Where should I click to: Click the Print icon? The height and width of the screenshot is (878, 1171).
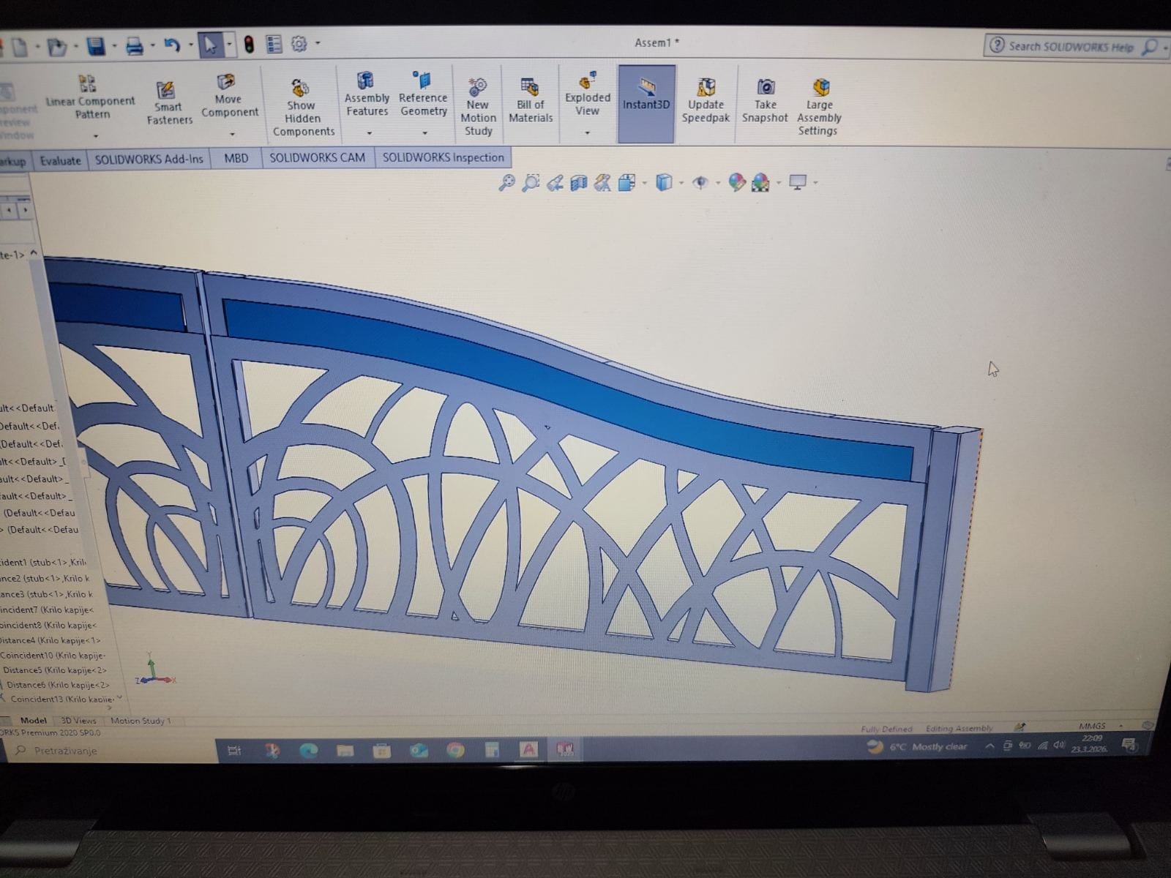tap(135, 48)
